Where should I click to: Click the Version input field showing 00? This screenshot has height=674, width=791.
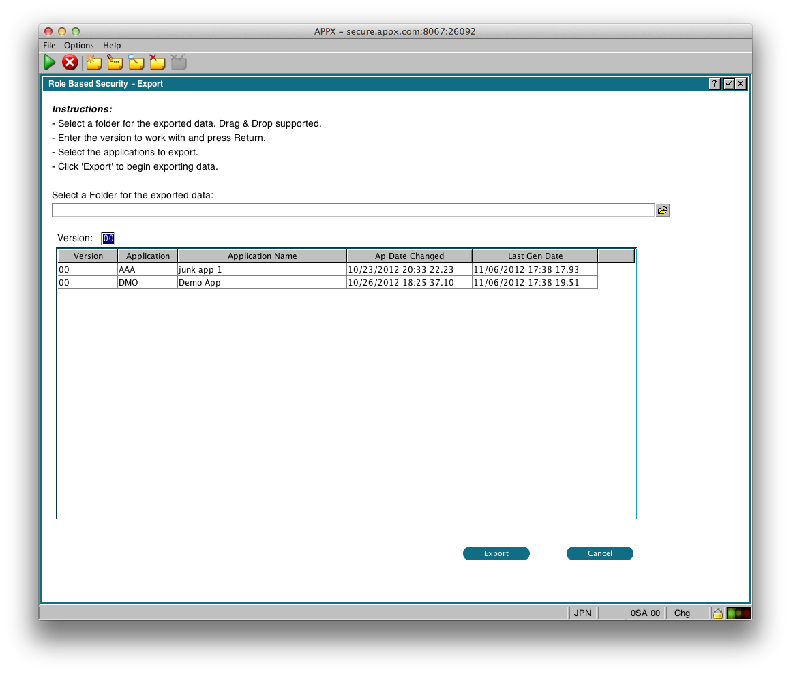tap(108, 239)
